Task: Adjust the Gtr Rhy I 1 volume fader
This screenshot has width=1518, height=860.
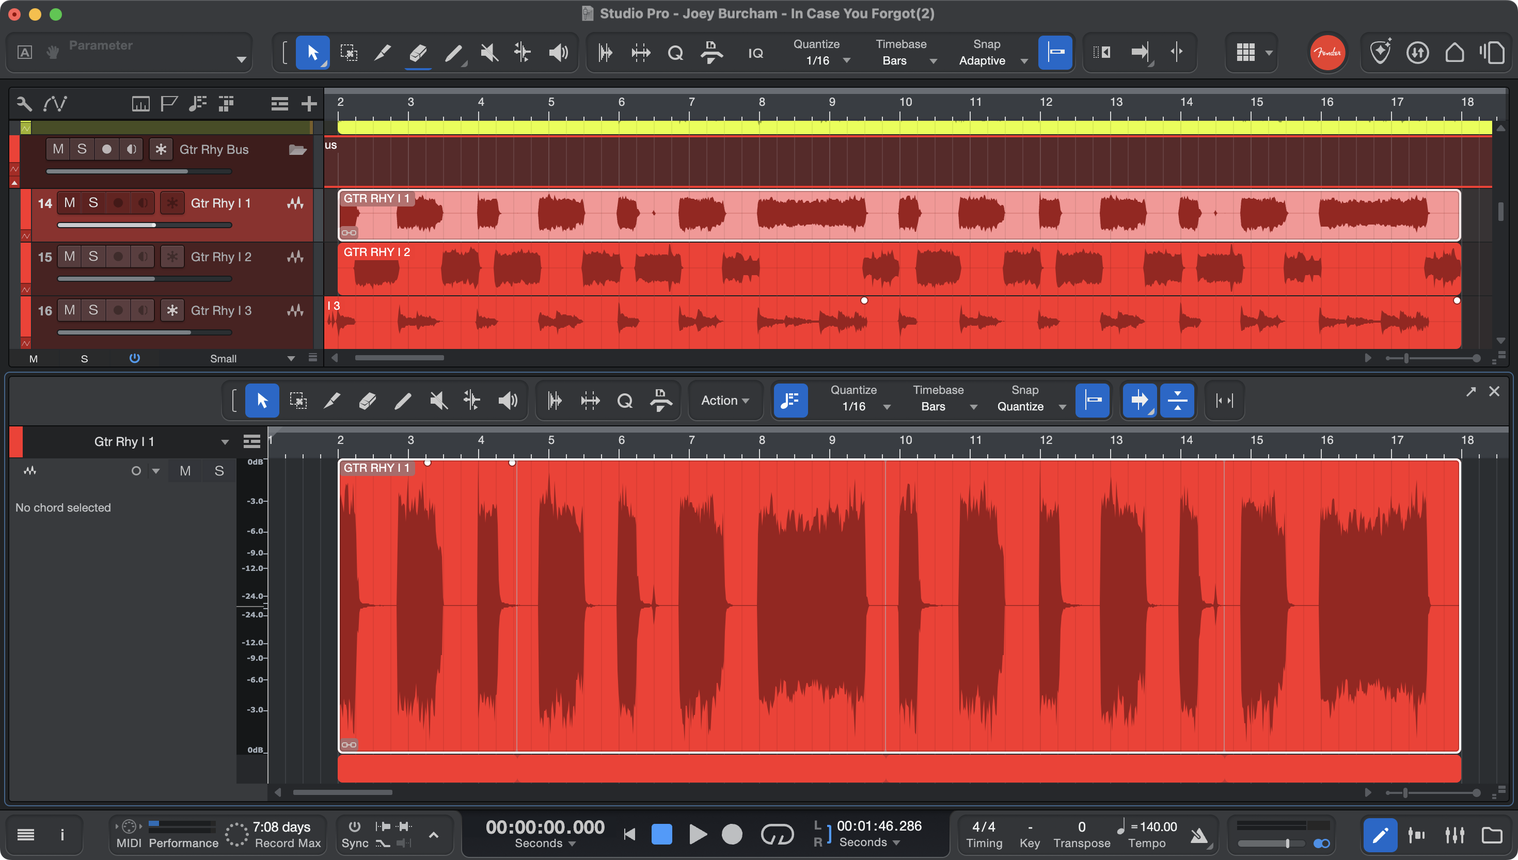Action: tap(145, 225)
